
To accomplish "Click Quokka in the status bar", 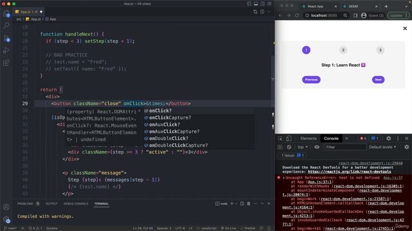I will coord(51,228).
